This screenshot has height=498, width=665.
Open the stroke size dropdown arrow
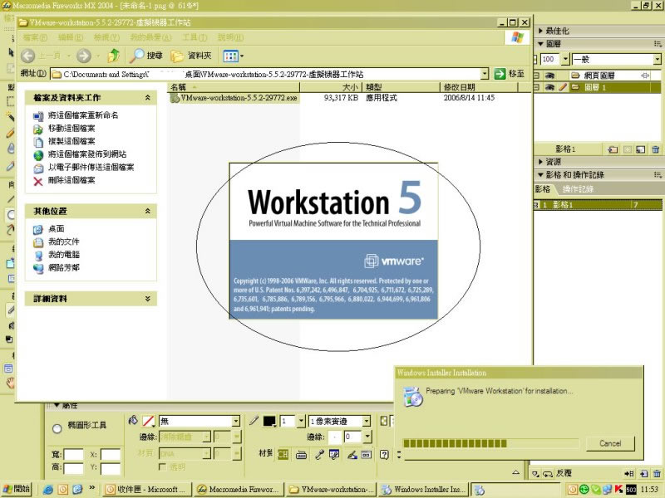[301, 421]
